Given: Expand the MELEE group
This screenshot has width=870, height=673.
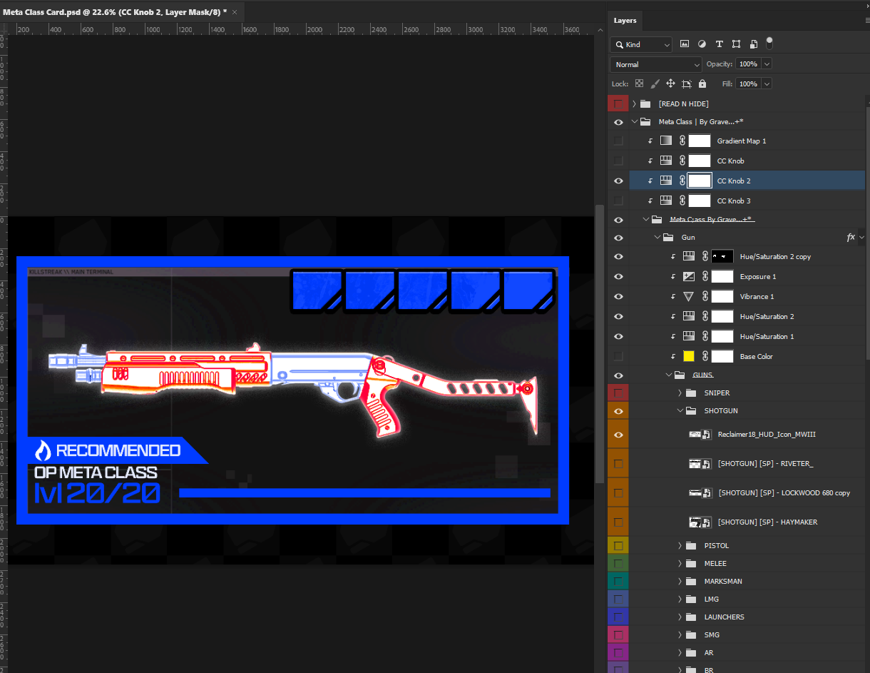Looking at the screenshot, I should coord(680,563).
